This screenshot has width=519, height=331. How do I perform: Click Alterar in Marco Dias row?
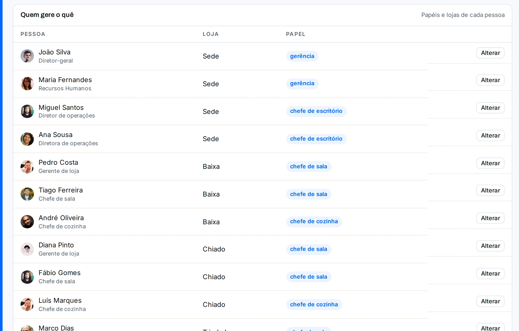coord(490,327)
